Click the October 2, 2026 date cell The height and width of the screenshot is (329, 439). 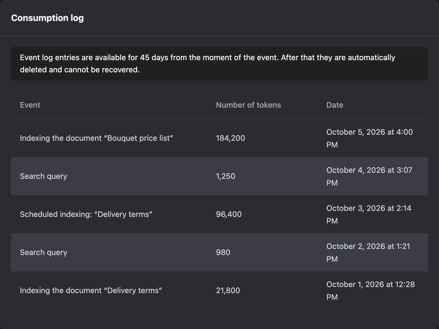tap(368, 253)
